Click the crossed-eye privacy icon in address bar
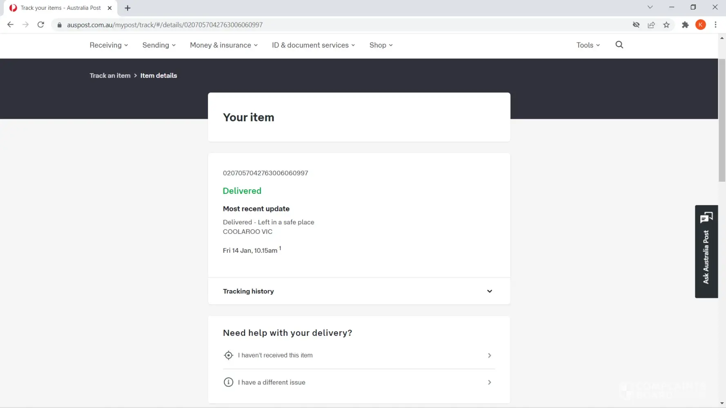 point(636,25)
